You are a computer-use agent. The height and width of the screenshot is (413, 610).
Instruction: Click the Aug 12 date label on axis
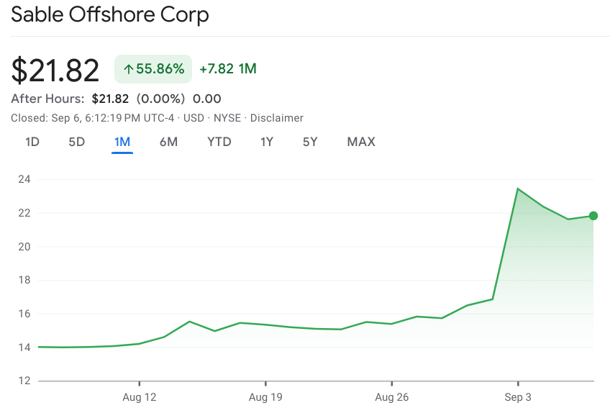(x=140, y=396)
